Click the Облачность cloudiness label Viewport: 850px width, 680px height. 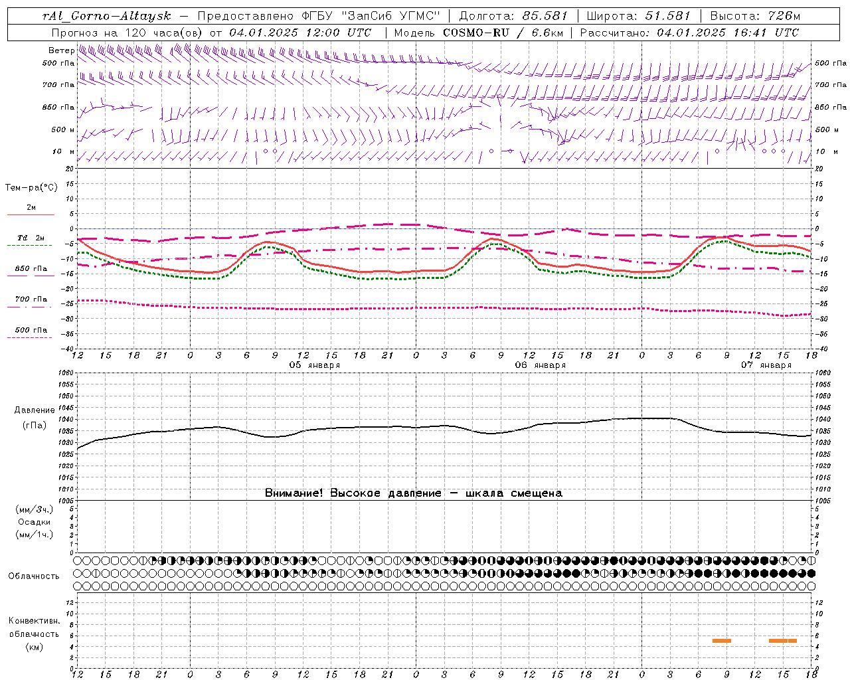tap(34, 576)
